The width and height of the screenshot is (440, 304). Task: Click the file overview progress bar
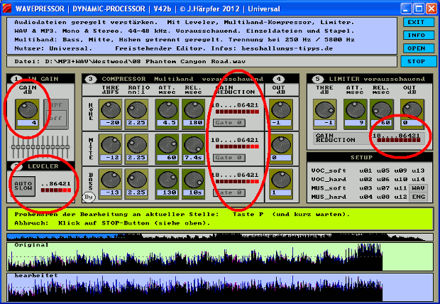click(220, 237)
